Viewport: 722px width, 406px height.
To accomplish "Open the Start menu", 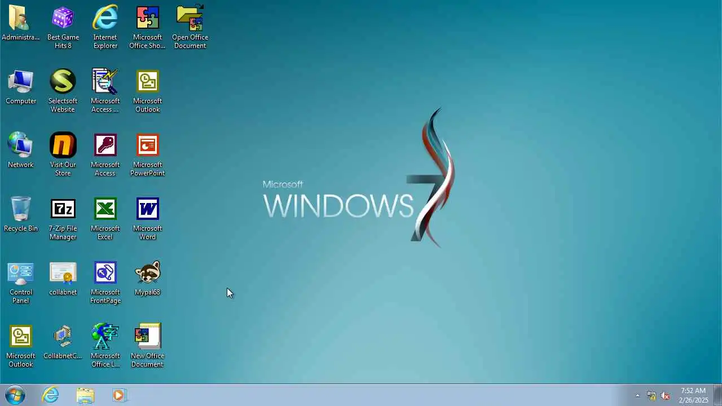I will [x=15, y=395].
